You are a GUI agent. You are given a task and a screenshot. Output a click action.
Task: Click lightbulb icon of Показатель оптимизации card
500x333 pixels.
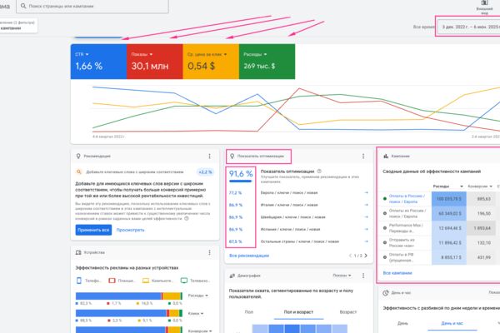coord(232,157)
